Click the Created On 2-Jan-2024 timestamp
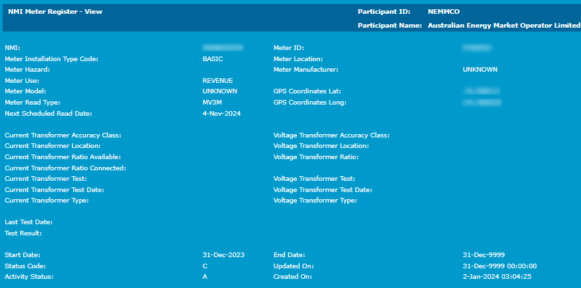 (x=497, y=277)
